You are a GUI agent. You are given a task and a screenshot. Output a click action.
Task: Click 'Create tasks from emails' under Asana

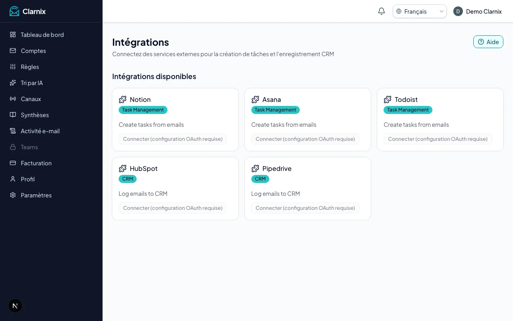coord(284,125)
